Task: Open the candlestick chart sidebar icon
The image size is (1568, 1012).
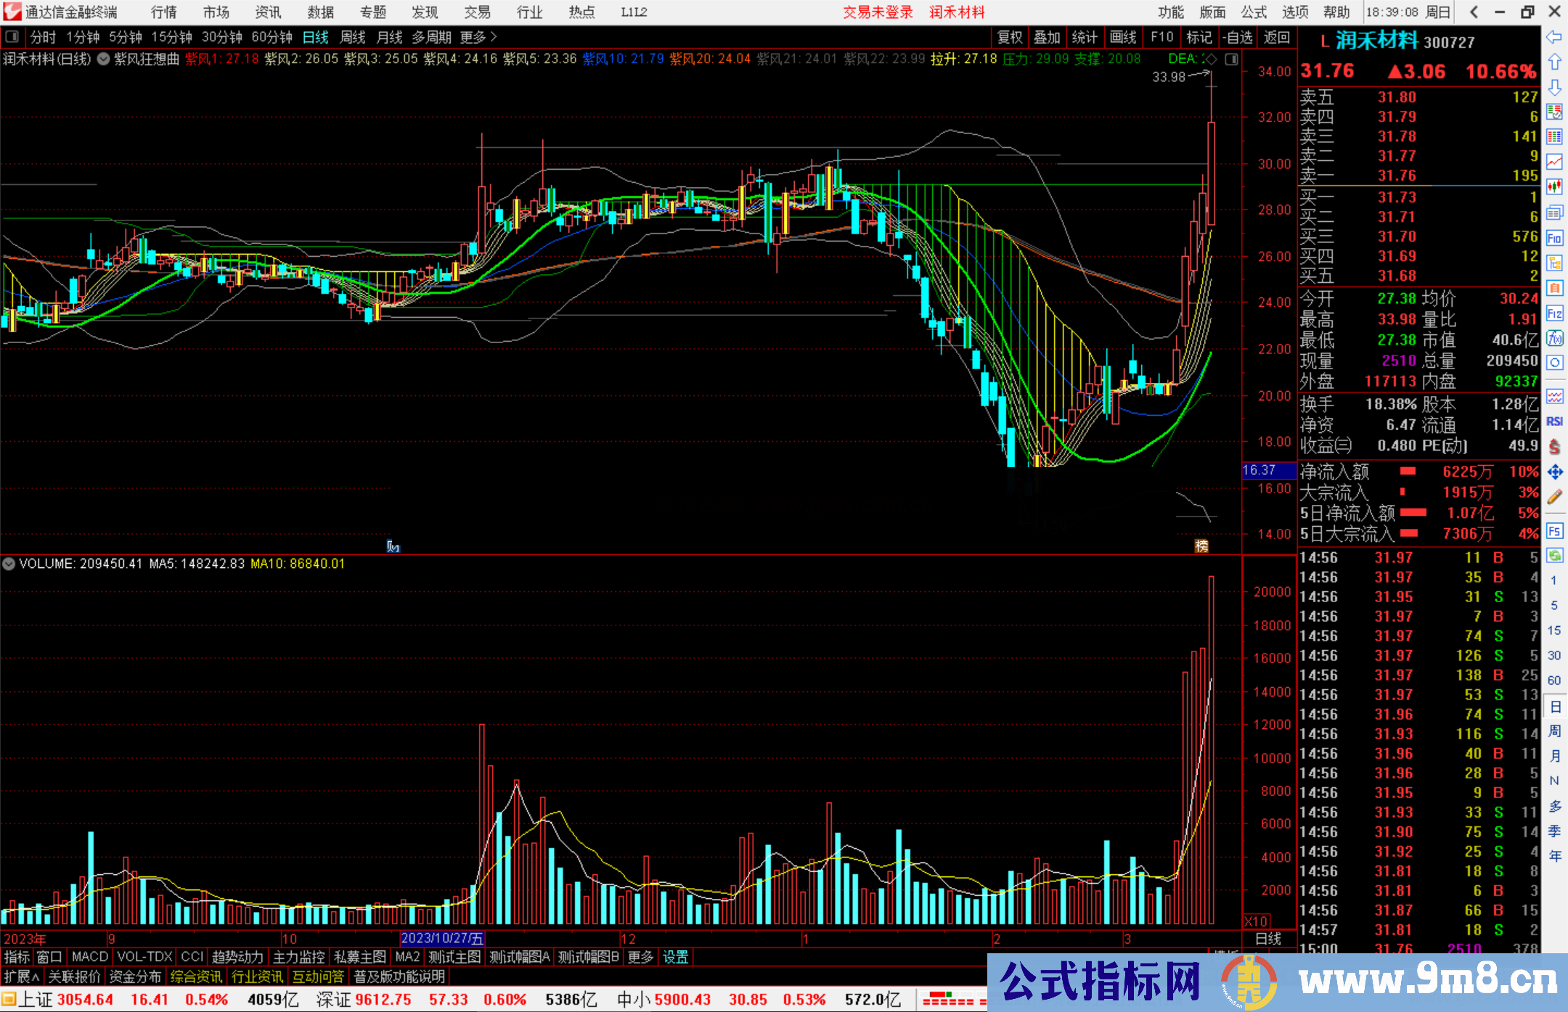Action: pos(1554,186)
